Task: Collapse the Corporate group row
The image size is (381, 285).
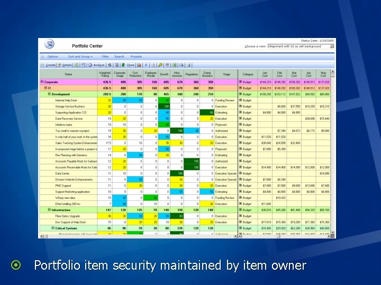Action: [42, 82]
